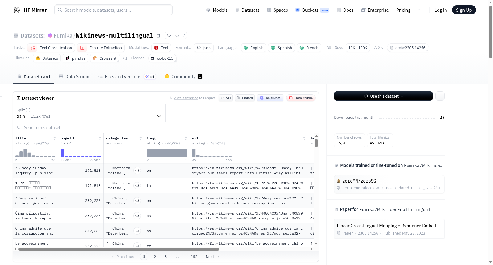Click the Duplicate button
This screenshot has width=493, height=265.
[x=270, y=98]
